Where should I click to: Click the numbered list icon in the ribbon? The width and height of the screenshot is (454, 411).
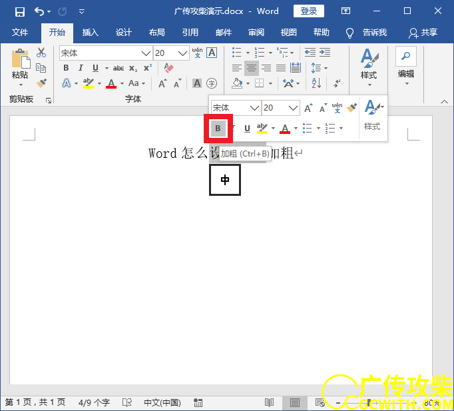[x=260, y=53]
